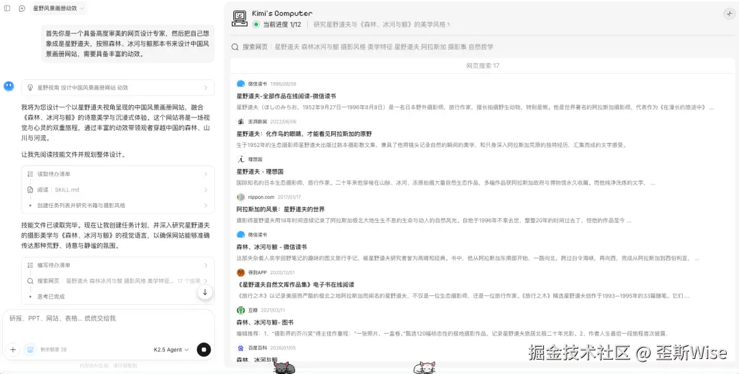Viewport: 739px width, 374px height.
Task: Stop generation with the black stop button
Action: 204,349
